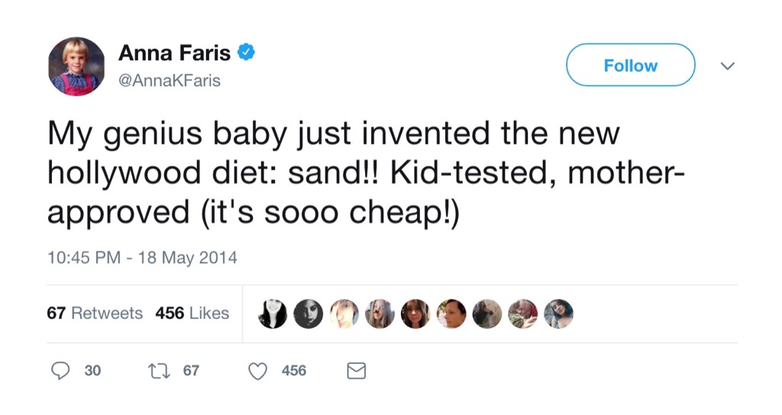Open the seventh liker avatar in the row
The width and height of the screenshot is (782, 415).
click(486, 314)
